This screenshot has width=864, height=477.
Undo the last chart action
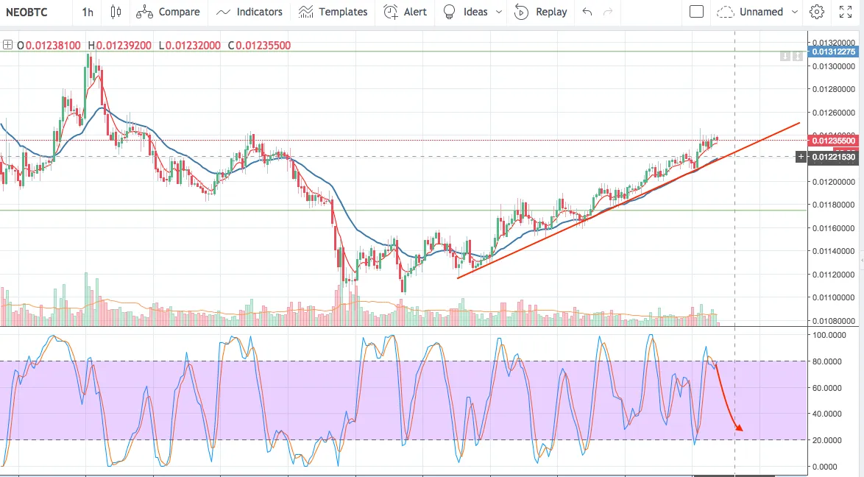[x=587, y=12]
